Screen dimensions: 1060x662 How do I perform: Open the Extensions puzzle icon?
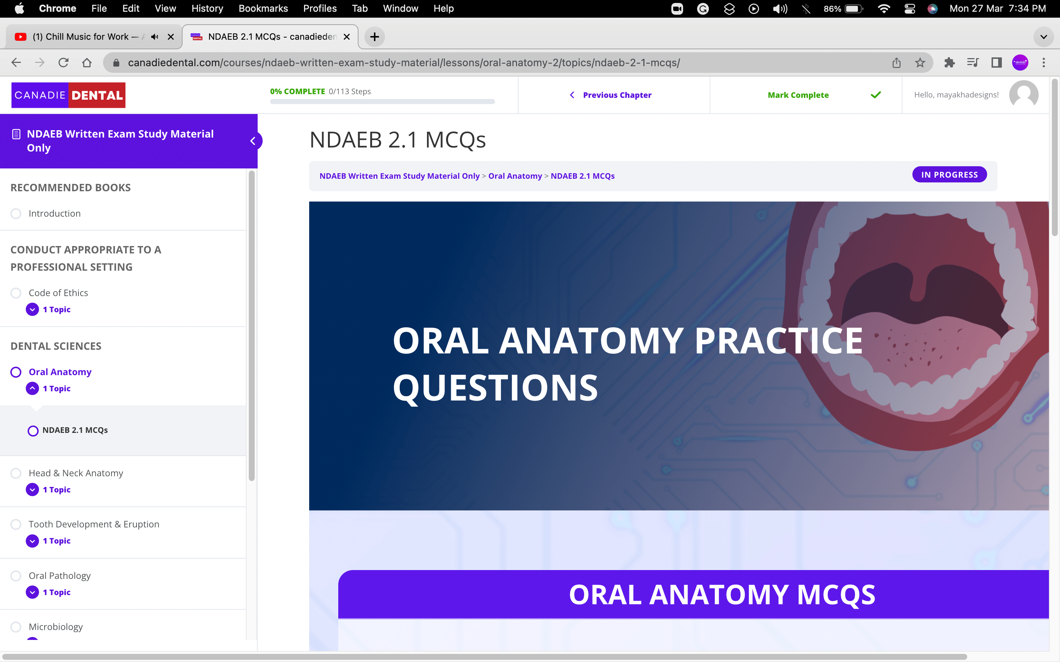click(x=950, y=62)
